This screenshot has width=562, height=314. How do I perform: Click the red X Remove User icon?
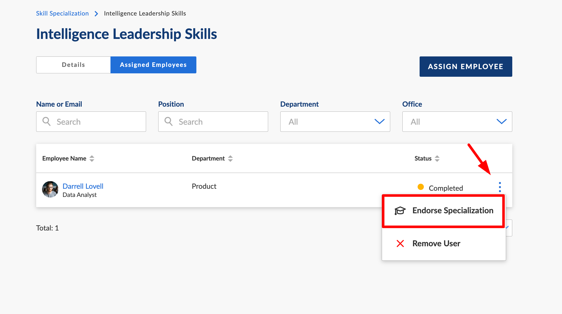click(400, 243)
